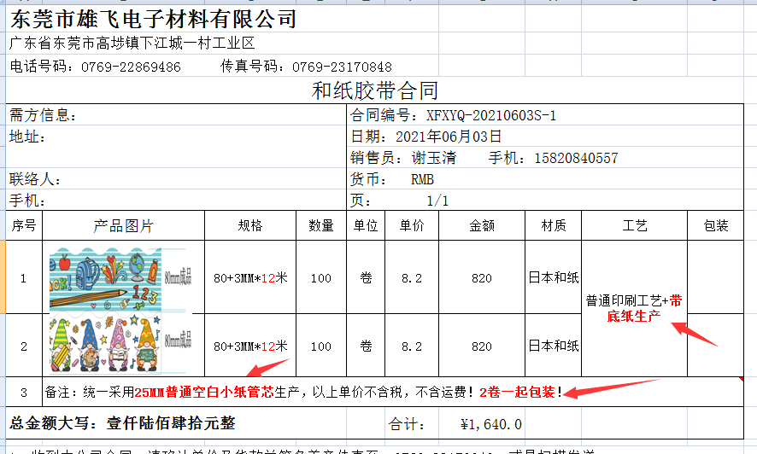Select the 货币 RMB cell
The width and height of the screenshot is (757, 454).
click(392, 179)
